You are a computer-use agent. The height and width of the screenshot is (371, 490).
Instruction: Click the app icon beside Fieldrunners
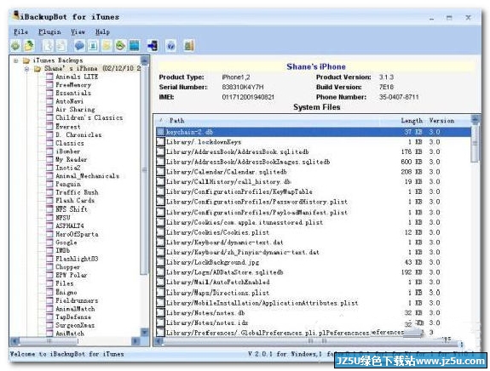(x=49, y=300)
